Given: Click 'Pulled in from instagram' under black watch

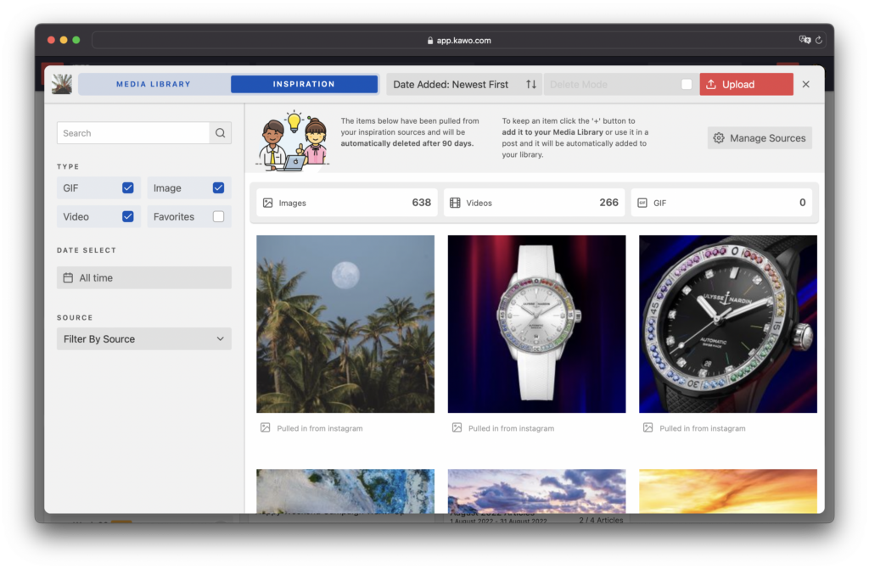Looking at the screenshot, I should pyautogui.click(x=702, y=428).
